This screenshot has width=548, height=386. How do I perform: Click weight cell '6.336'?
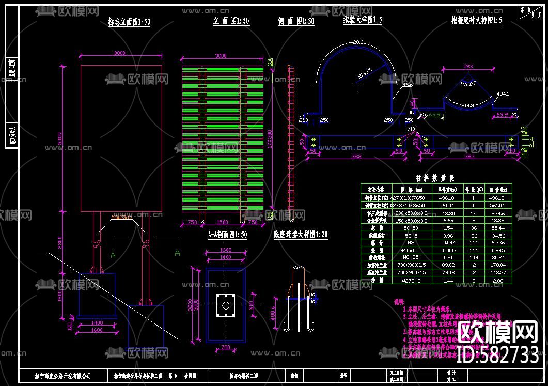pyautogui.click(x=498, y=243)
